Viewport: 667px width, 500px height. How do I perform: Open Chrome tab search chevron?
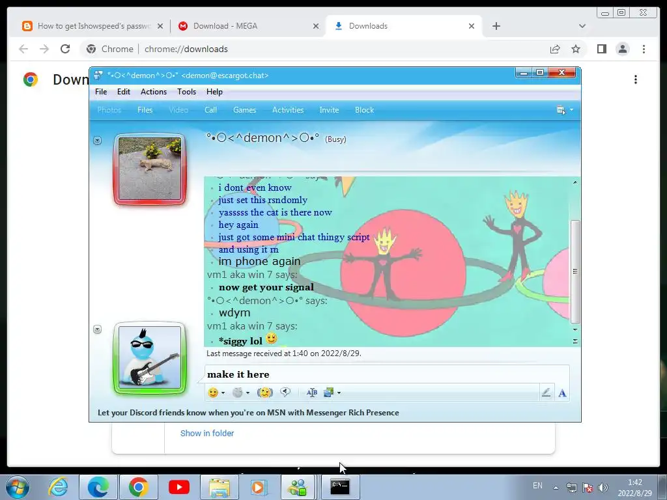(582, 26)
